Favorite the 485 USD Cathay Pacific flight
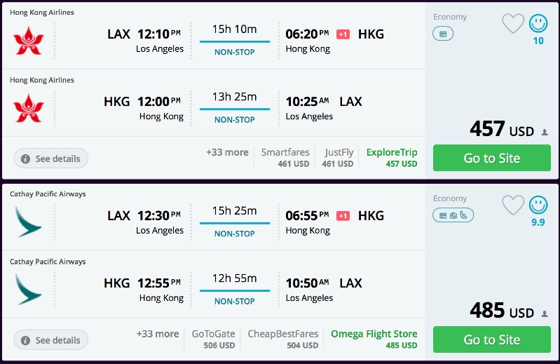 pyautogui.click(x=513, y=205)
